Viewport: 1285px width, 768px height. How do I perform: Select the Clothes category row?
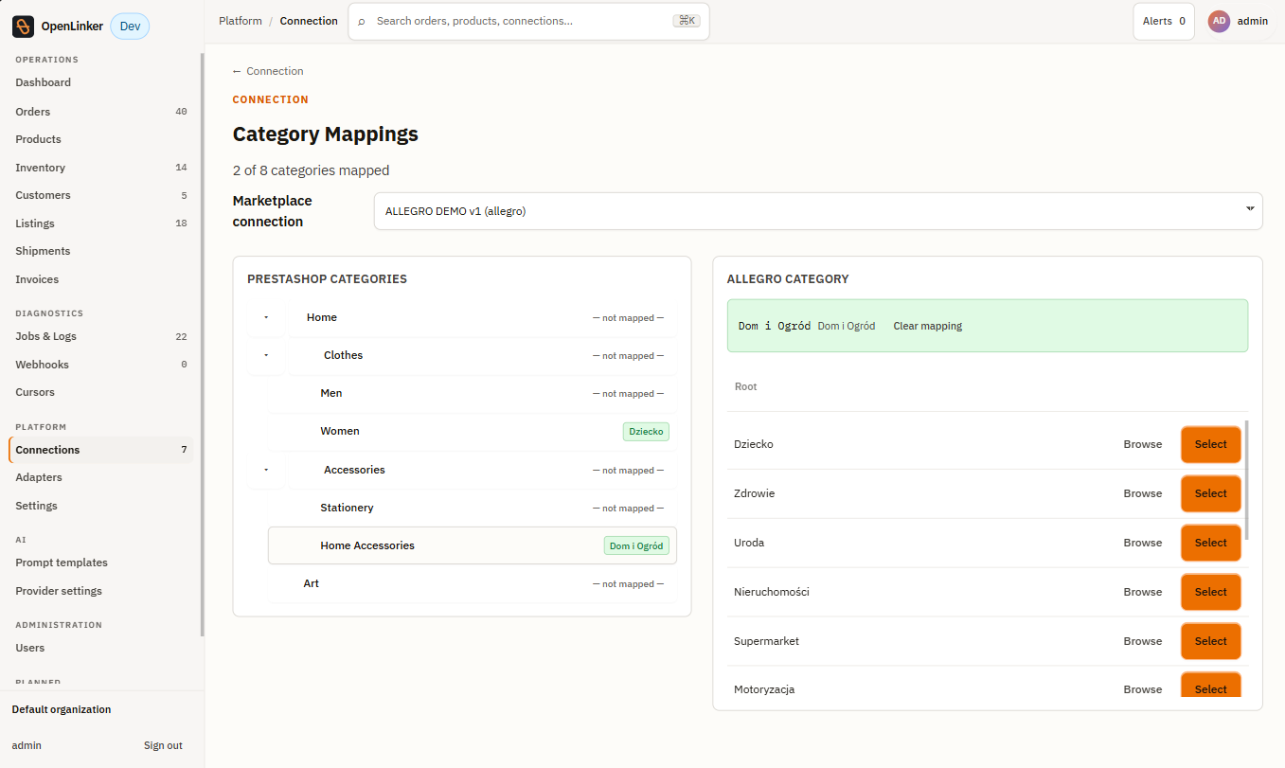point(483,355)
